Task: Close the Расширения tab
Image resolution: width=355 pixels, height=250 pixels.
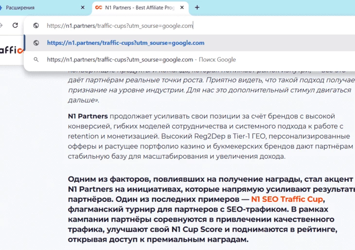Action: (83, 7)
